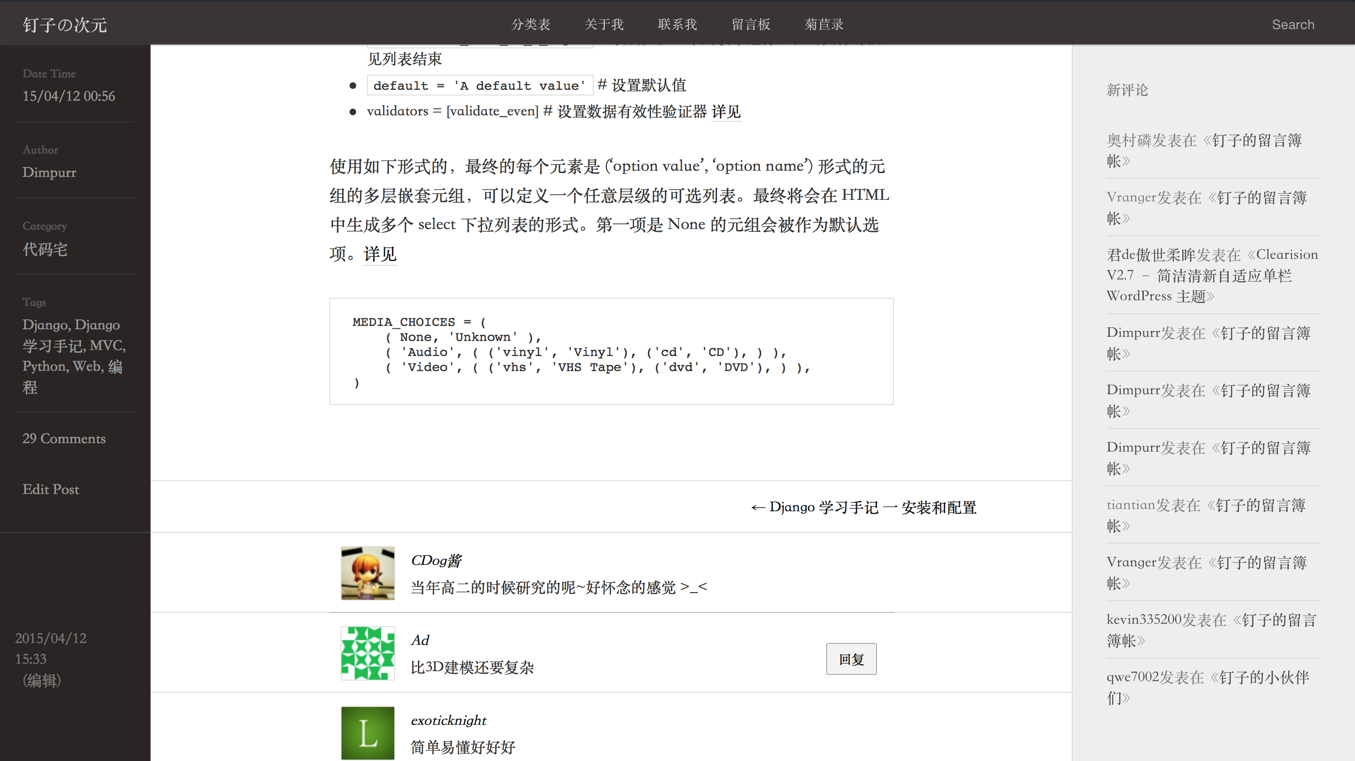Open previous post Django 学习手记 安装和配置
This screenshot has height=761, width=1355.
[x=863, y=507]
